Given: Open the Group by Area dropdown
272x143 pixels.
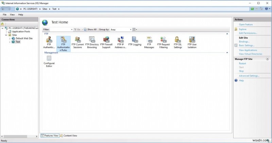Looking at the screenshot, I should pyautogui.click(x=131, y=30).
